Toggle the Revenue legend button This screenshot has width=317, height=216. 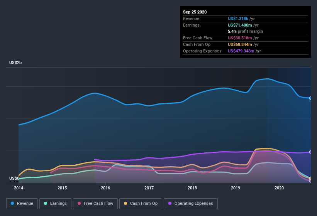pos(22,203)
